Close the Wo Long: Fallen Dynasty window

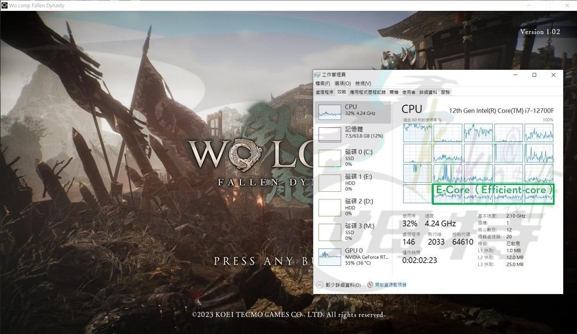pyautogui.click(x=567, y=5)
